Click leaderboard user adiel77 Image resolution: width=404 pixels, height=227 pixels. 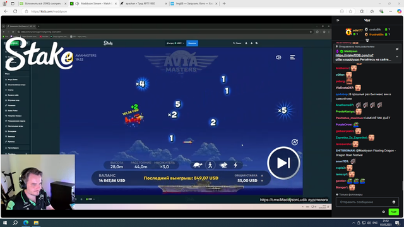(357, 30)
